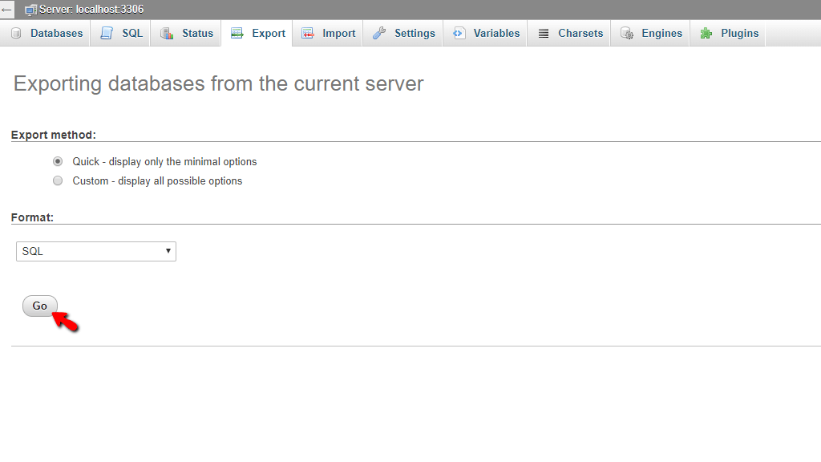Image resolution: width=821 pixels, height=462 pixels.
Task: Click the back arrow in top corner
Action: [6, 10]
